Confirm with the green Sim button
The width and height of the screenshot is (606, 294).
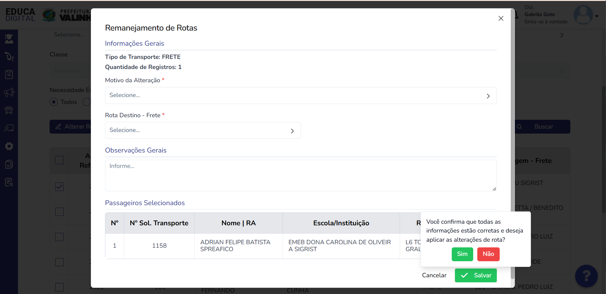[462, 254]
